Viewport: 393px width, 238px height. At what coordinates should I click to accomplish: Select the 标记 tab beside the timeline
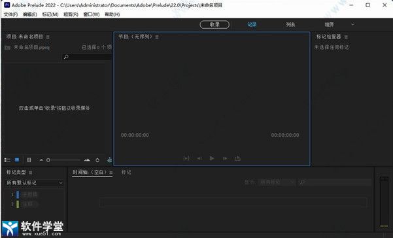[x=126, y=173]
